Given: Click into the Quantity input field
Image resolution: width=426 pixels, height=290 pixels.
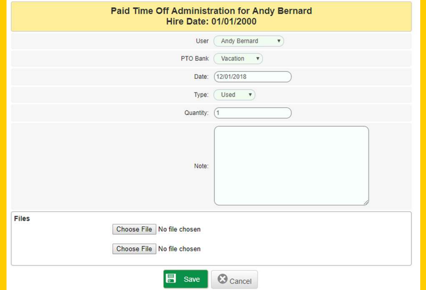Looking at the screenshot, I should click(252, 113).
